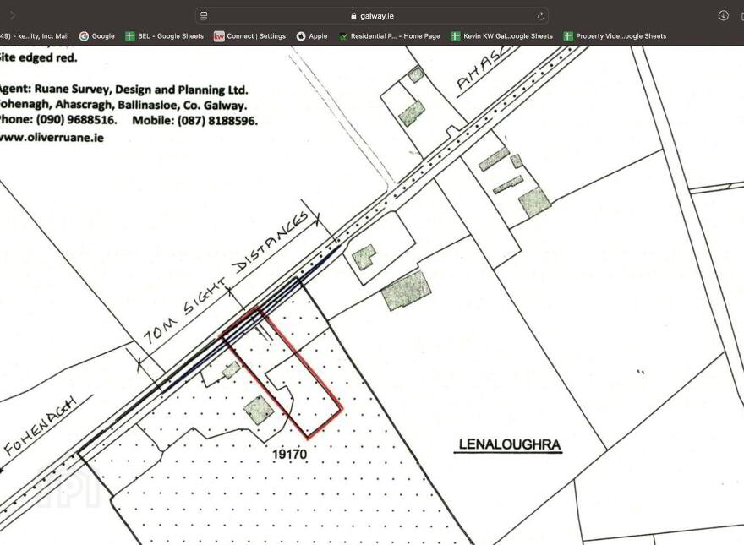This screenshot has height=545, width=744.
Task: Click the Sheets icon beside Kevin KW Gal
Action: [x=455, y=36]
